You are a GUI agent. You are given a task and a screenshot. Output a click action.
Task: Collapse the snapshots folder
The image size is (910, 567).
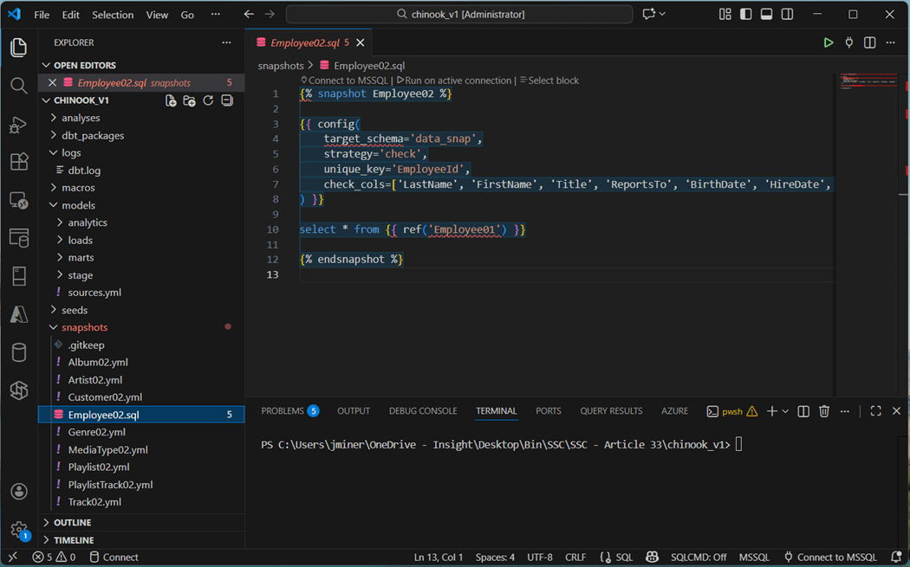point(84,327)
